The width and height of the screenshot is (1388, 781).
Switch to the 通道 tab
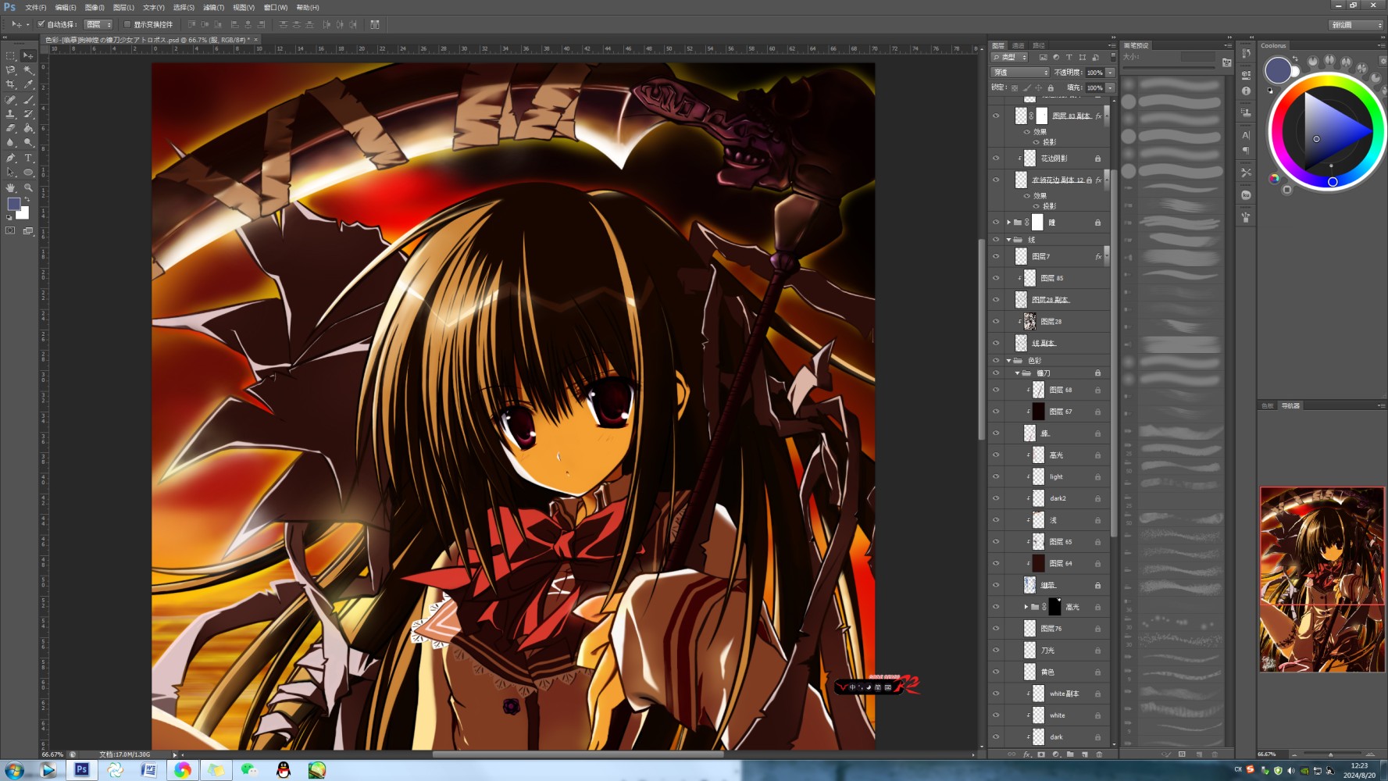pos(1019,45)
